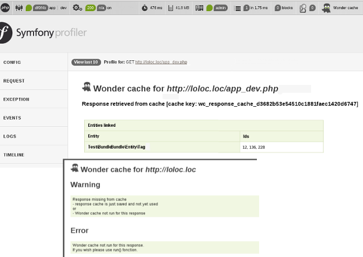Click the 200 status code badge

(90, 8)
